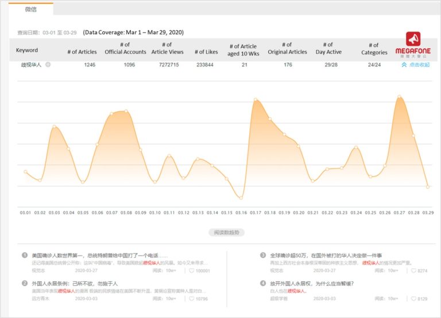Click the date range 03-01 至 03-29
The height and width of the screenshot is (318, 441).
click(x=60, y=33)
